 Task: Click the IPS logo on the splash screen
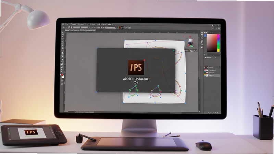pos(136,67)
